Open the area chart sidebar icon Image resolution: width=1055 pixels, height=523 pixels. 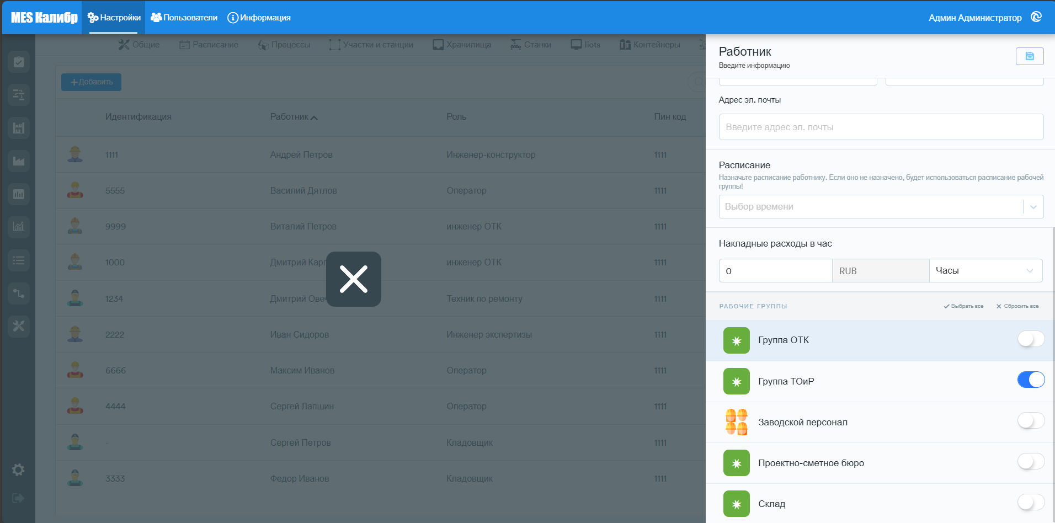(19, 161)
